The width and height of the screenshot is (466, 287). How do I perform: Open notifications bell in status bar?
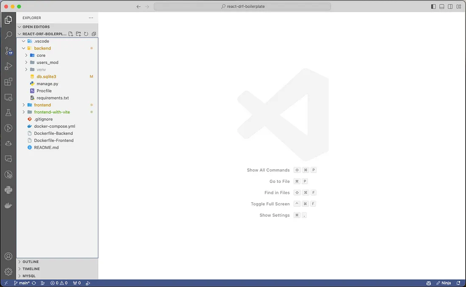click(458, 283)
